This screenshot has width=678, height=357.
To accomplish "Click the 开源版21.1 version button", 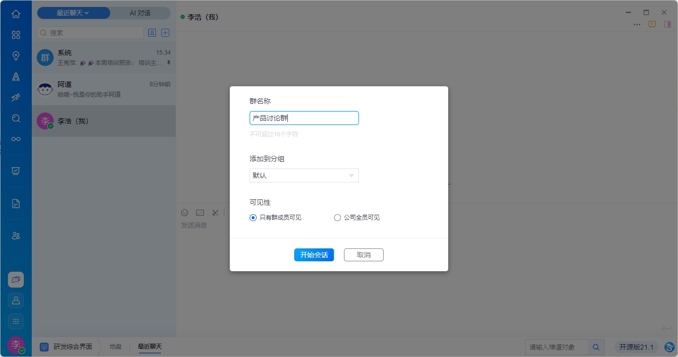I will tap(636, 347).
